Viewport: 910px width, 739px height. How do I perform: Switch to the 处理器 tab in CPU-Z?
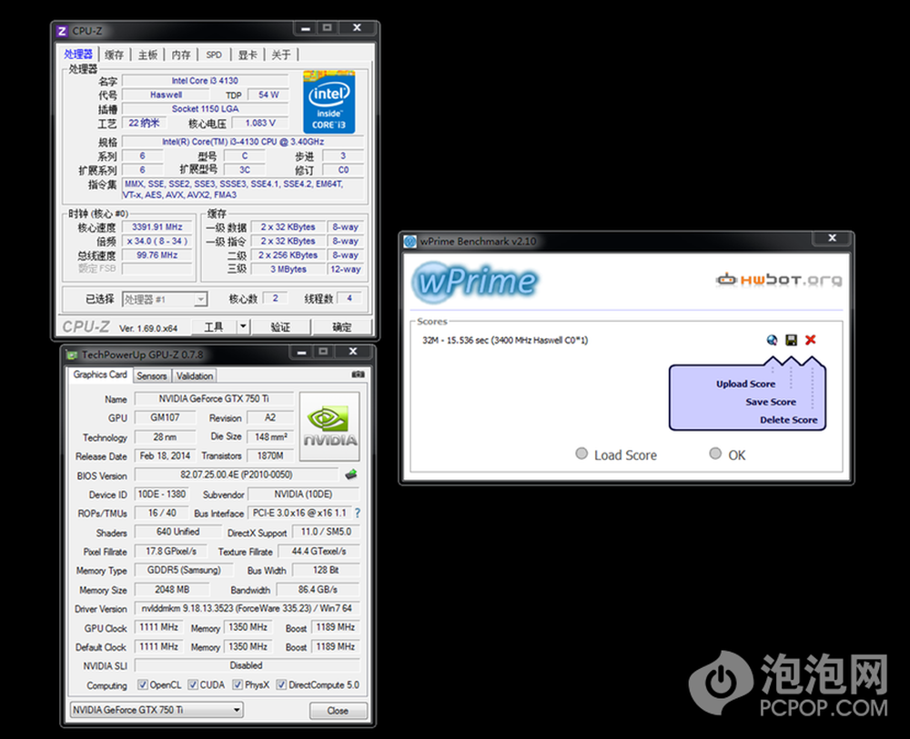(x=78, y=54)
